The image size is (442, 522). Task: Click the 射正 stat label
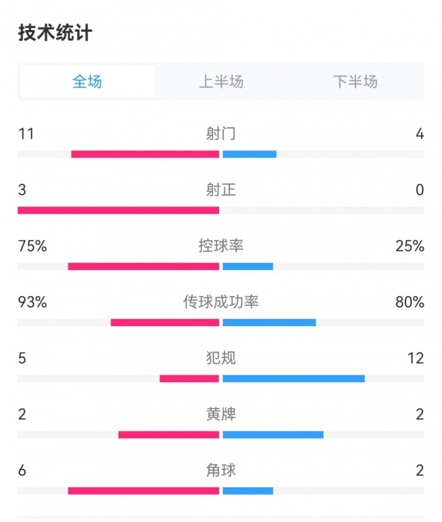coord(221,190)
